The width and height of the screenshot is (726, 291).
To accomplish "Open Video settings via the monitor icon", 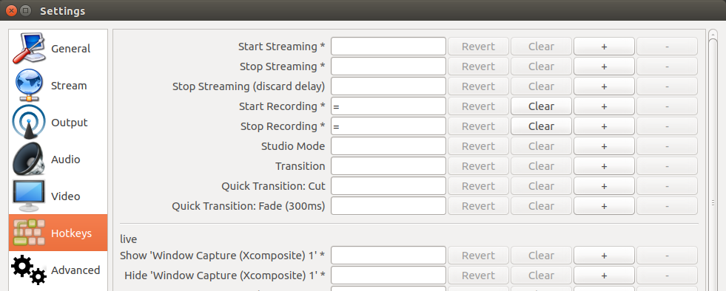I will pos(29,196).
